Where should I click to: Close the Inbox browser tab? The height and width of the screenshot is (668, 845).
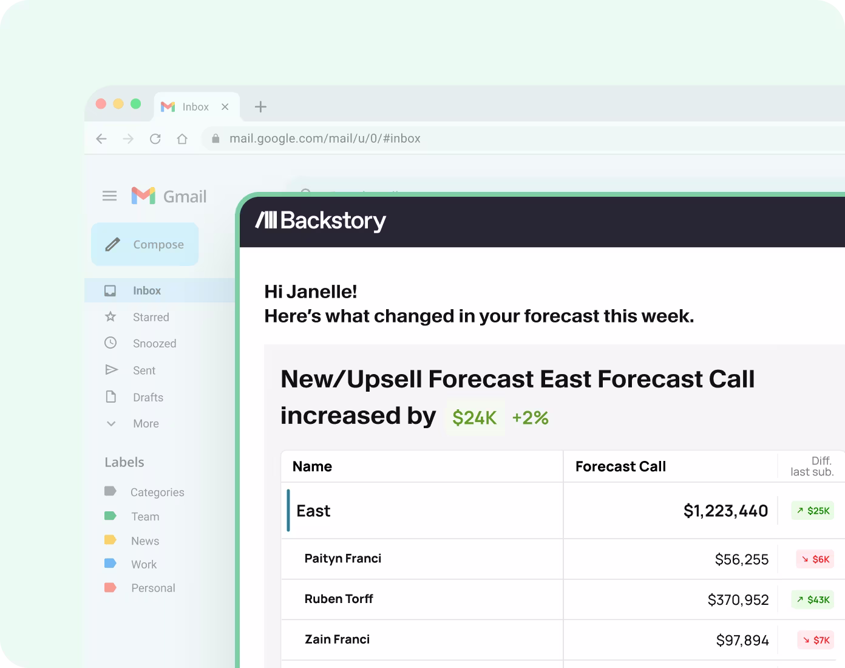[x=225, y=107]
